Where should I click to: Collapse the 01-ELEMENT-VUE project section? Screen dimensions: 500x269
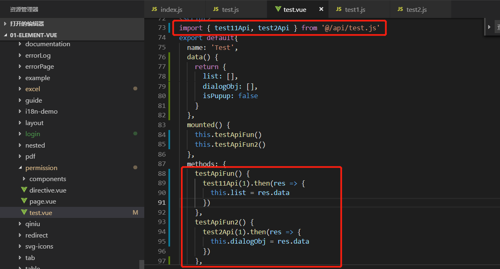click(5, 35)
